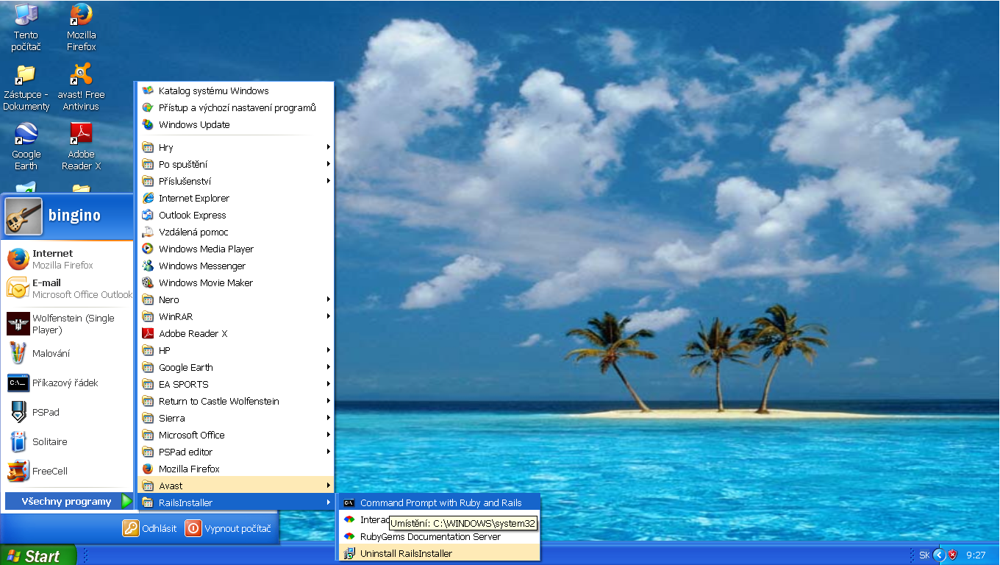
Task: Launch PSPad from the pinned Start list
Action: 68,412
